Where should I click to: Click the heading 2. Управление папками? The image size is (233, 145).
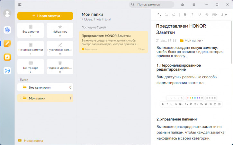coord(176,119)
